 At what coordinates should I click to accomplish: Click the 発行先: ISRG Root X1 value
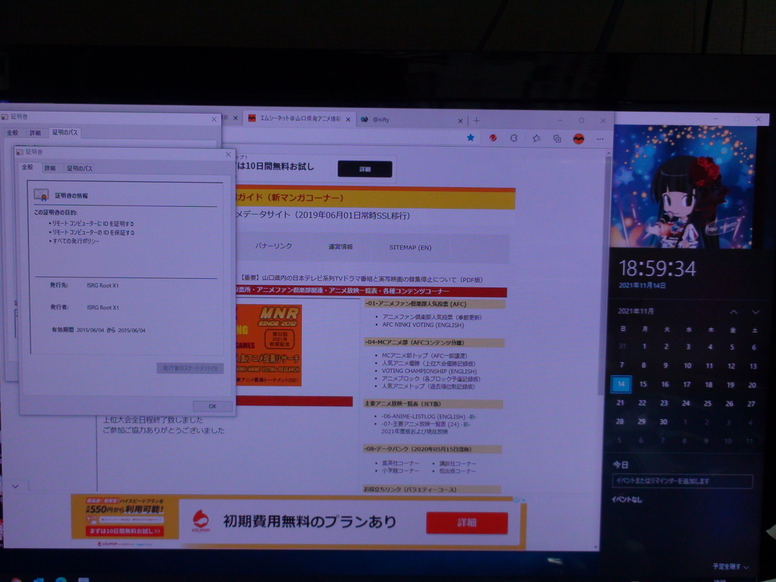[103, 285]
